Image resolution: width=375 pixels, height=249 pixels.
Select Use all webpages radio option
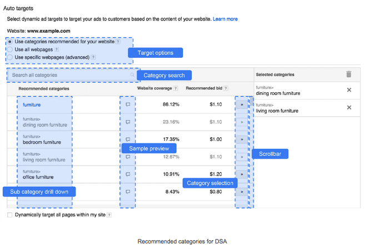pos(10,49)
